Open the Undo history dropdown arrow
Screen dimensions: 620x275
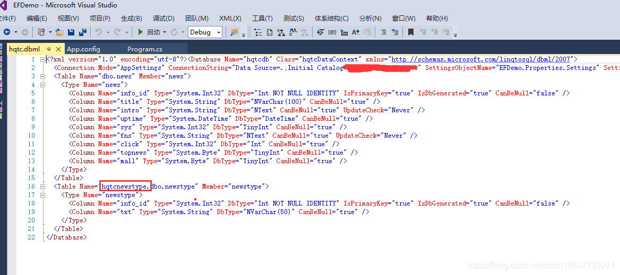(108, 32)
